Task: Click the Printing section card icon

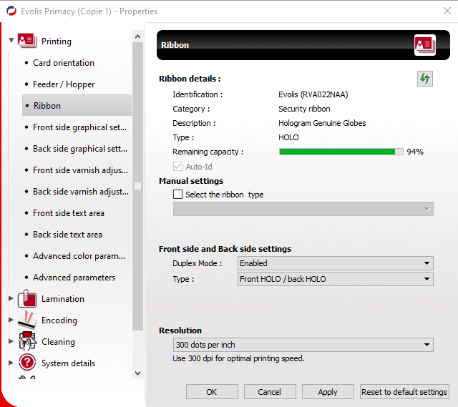Action: click(27, 41)
